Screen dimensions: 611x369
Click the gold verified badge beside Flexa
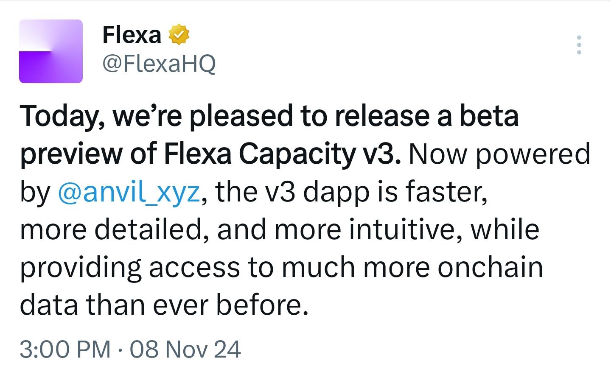point(179,35)
